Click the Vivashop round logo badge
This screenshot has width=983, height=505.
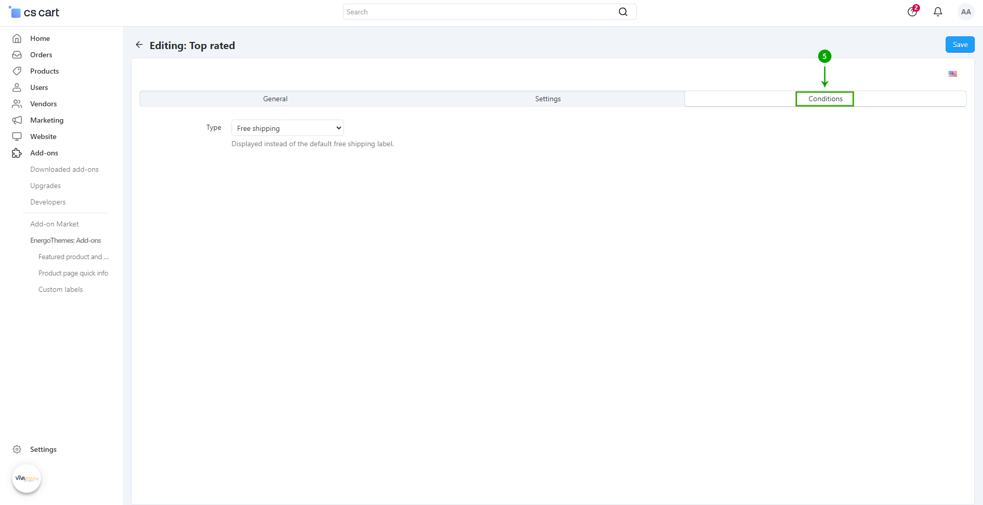27,478
